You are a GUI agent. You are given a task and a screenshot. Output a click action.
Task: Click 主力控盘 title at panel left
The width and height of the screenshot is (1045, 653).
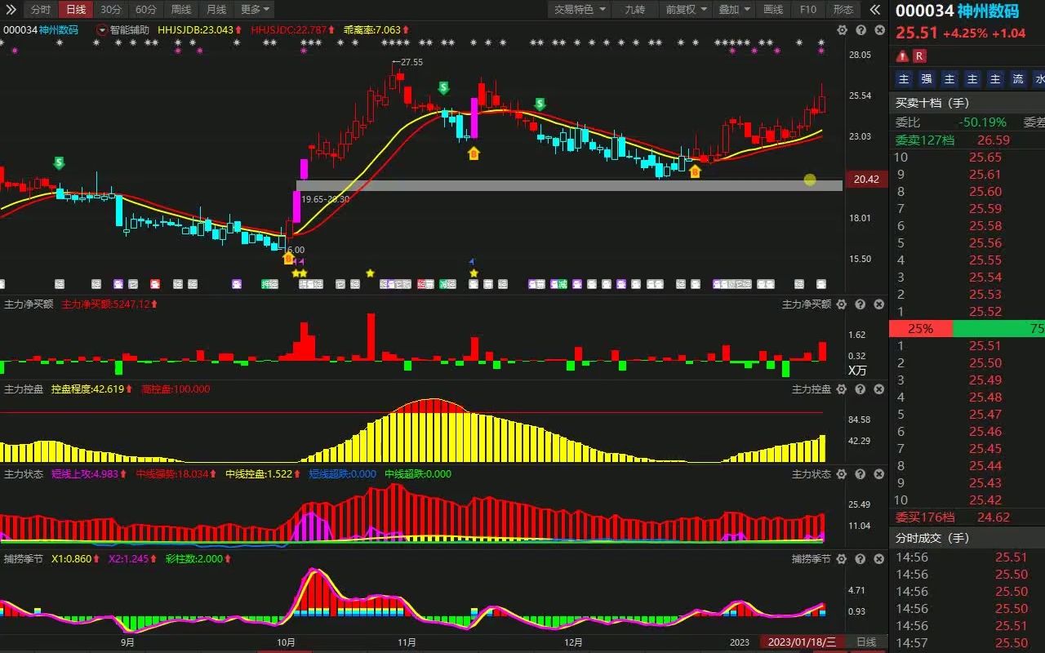click(23, 389)
